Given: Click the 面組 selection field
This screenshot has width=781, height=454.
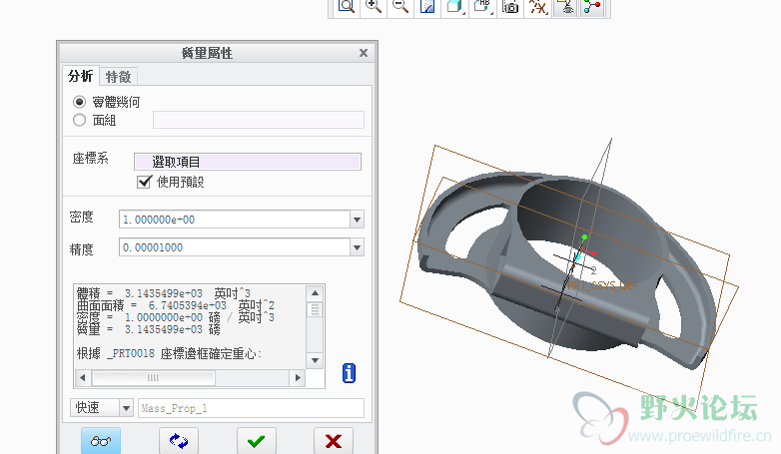Looking at the screenshot, I should pos(259,120).
